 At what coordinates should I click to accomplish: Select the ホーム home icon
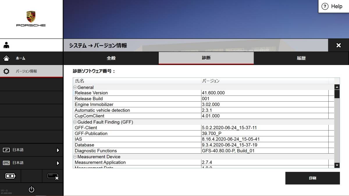pos(6,58)
